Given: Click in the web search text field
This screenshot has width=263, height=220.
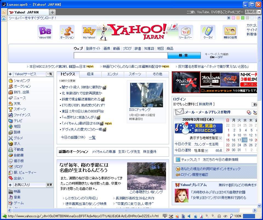Looking at the screenshot, I should tap(121, 55).
